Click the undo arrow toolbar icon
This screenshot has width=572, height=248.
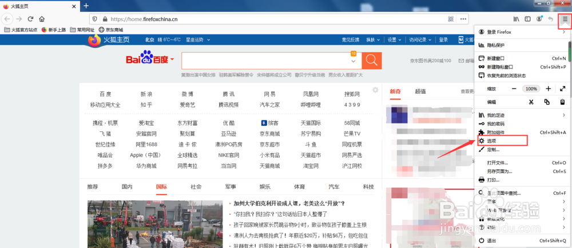click(550, 19)
